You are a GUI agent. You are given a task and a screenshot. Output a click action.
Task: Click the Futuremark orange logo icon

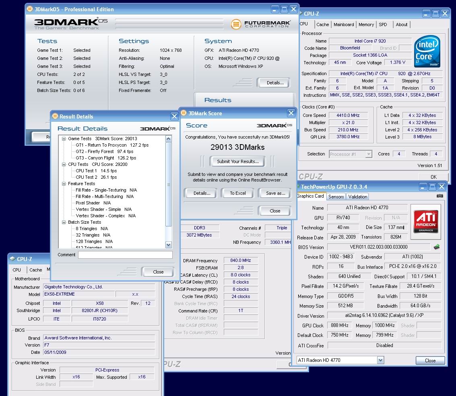coord(236,24)
